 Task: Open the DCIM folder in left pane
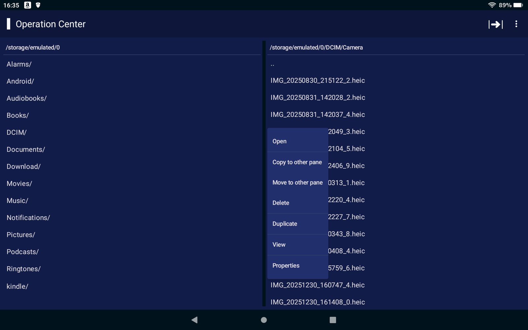pyautogui.click(x=16, y=132)
